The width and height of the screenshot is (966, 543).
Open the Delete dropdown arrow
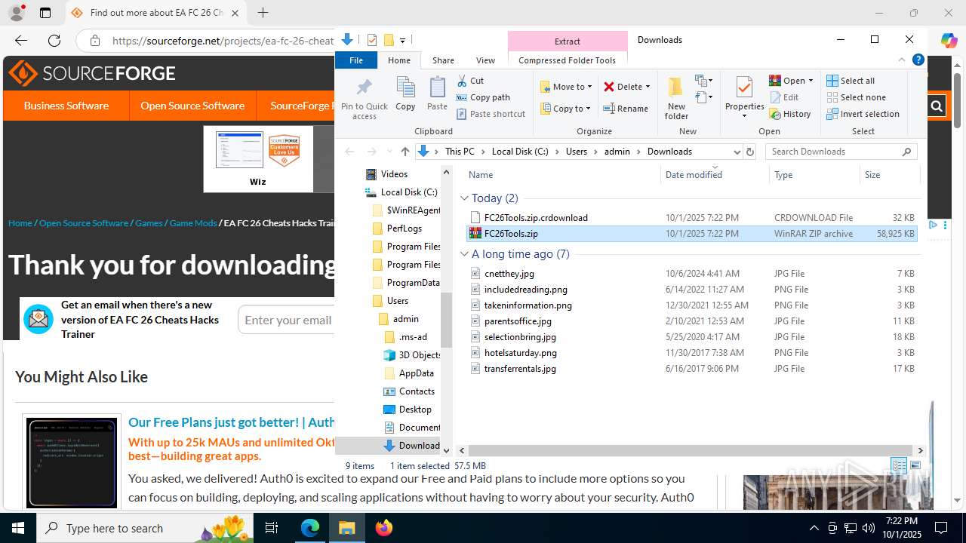[x=648, y=87]
